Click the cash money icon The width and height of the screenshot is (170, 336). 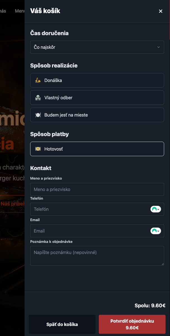point(38,149)
